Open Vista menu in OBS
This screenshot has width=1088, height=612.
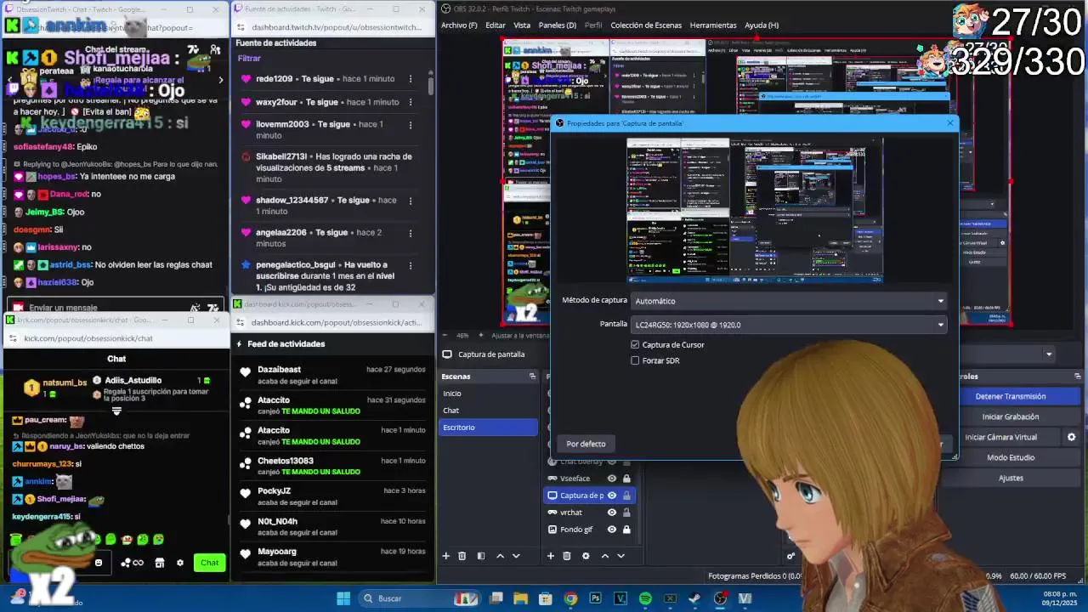click(522, 25)
